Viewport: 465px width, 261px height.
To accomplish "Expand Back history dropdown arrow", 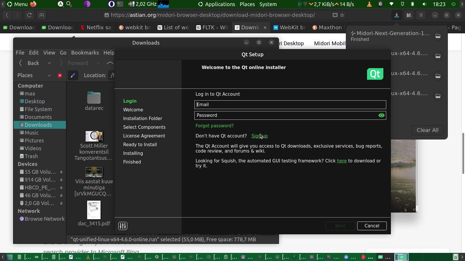I will point(49,63).
